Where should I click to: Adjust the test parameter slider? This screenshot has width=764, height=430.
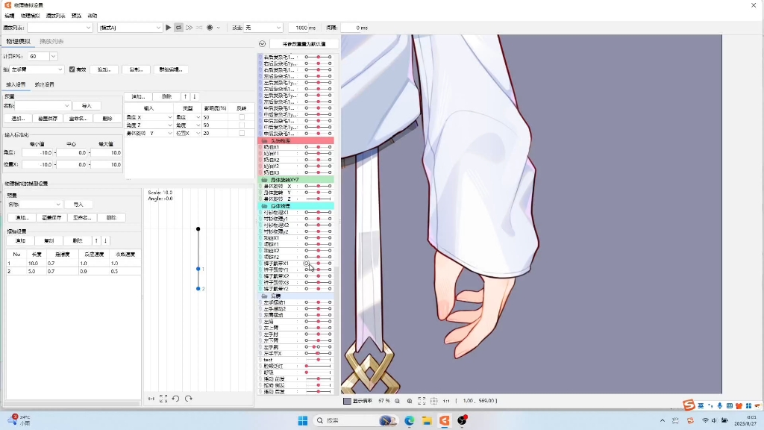point(318,360)
